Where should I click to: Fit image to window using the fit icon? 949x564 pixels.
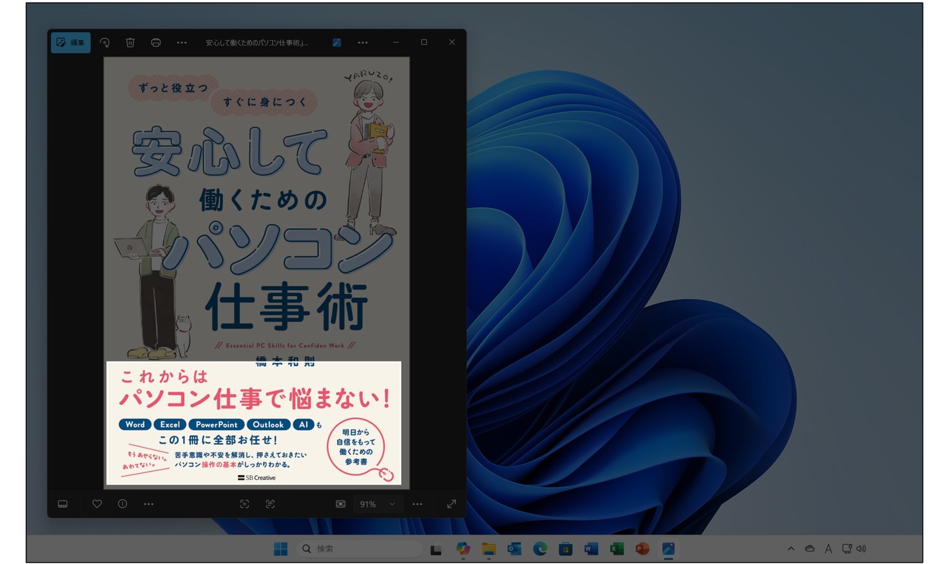coord(340,504)
